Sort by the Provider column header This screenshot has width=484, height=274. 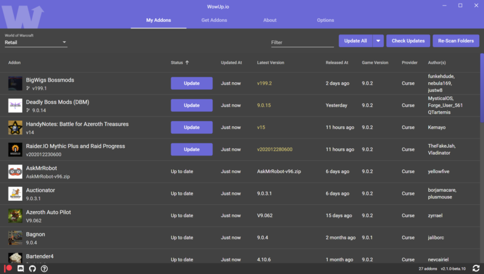tap(410, 63)
